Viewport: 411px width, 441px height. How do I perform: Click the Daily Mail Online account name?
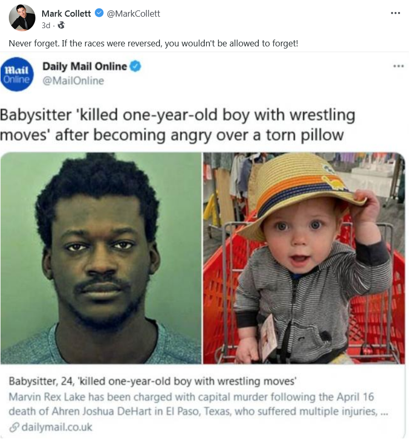84,66
